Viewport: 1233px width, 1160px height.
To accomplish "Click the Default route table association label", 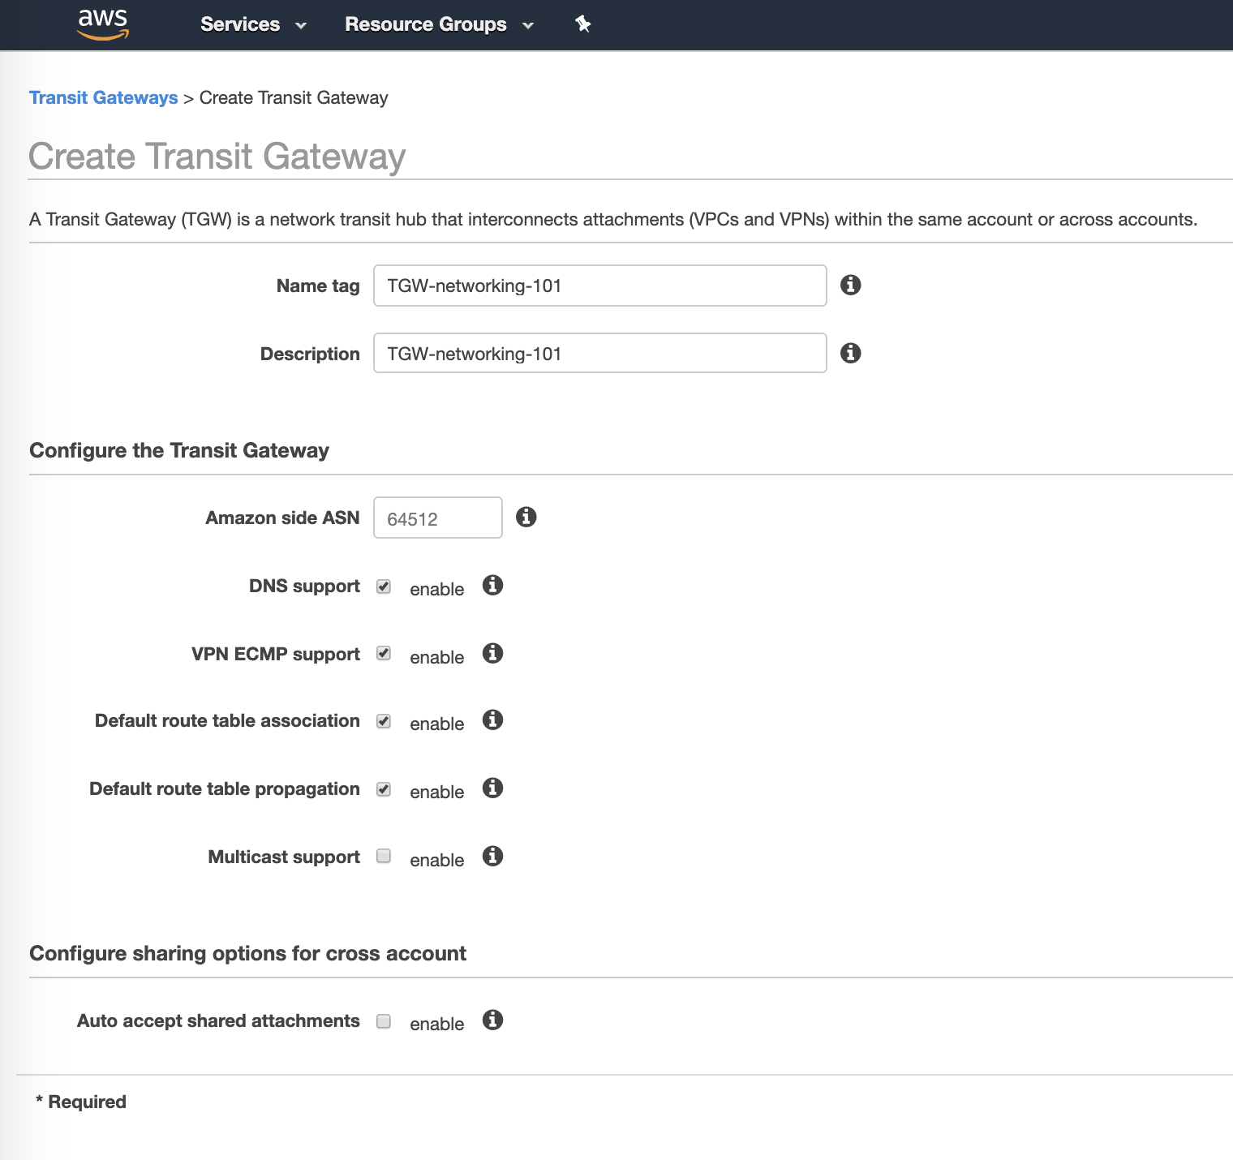I will pos(227,720).
